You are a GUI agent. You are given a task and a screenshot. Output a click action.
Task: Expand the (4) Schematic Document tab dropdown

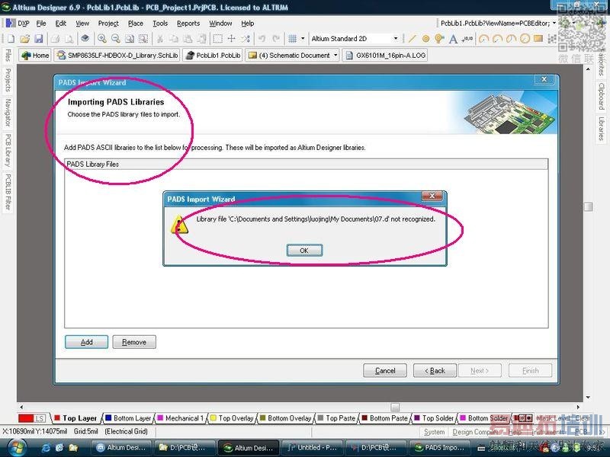click(335, 55)
